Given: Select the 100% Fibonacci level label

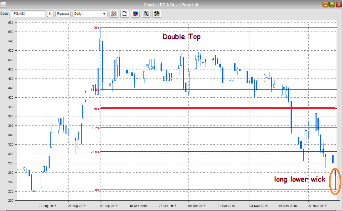Looking at the screenshot, I should click(x=96, y=28).
